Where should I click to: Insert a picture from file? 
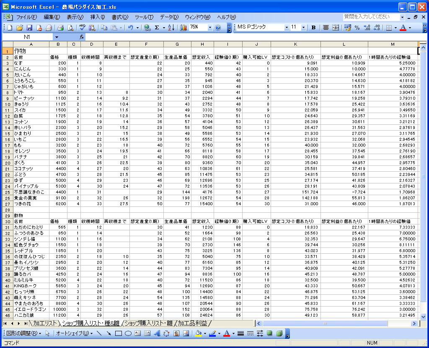coord(186,333)
